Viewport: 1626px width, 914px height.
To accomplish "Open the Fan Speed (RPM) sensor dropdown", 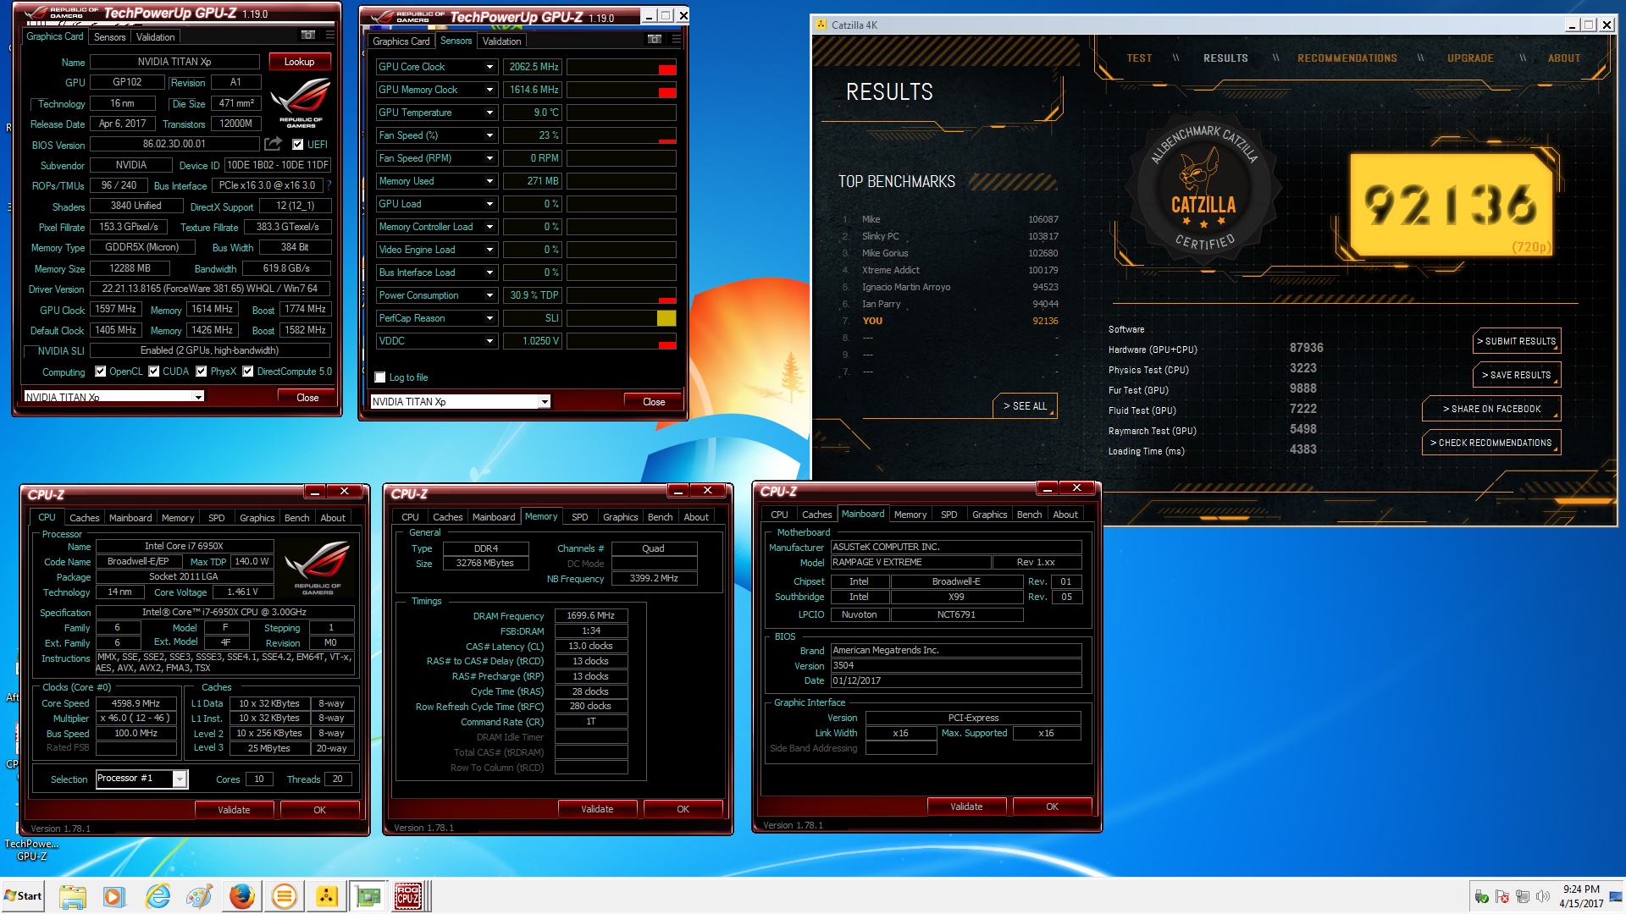I will [489, 158].
